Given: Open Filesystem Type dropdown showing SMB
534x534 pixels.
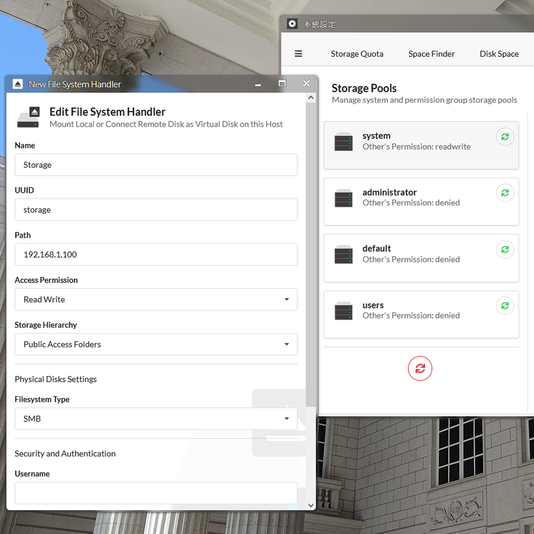Looking at the screenshot, I should click(x=156, y=419).
